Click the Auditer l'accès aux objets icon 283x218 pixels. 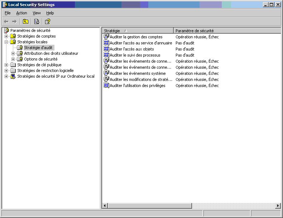tap(106, 49)
